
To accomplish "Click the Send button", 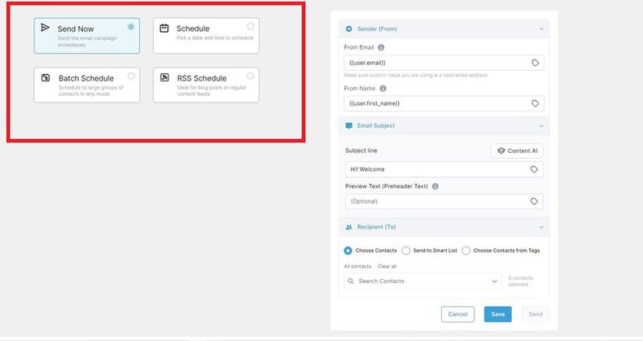I will point(536,314).
